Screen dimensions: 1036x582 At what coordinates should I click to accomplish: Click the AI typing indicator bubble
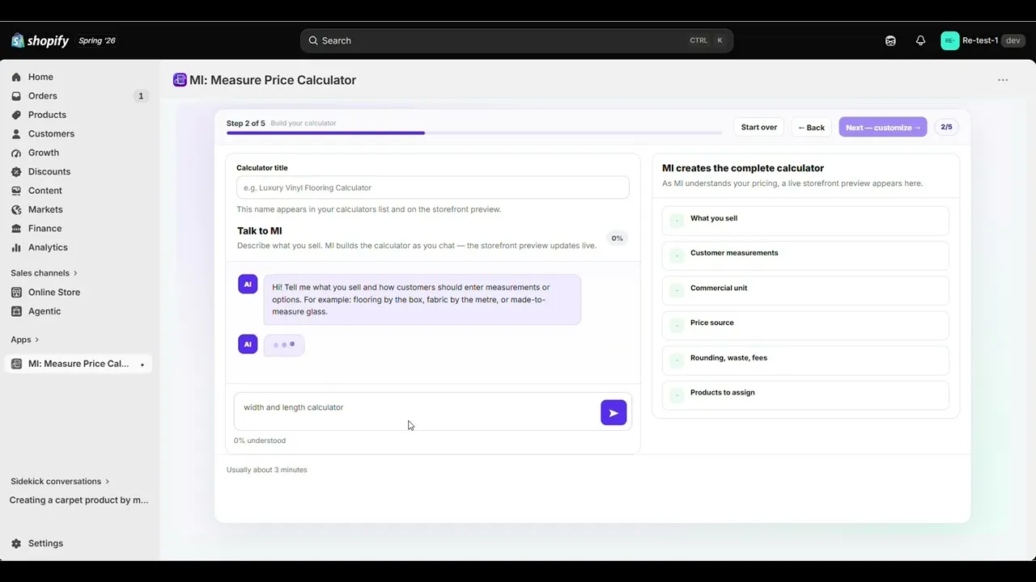284,344
